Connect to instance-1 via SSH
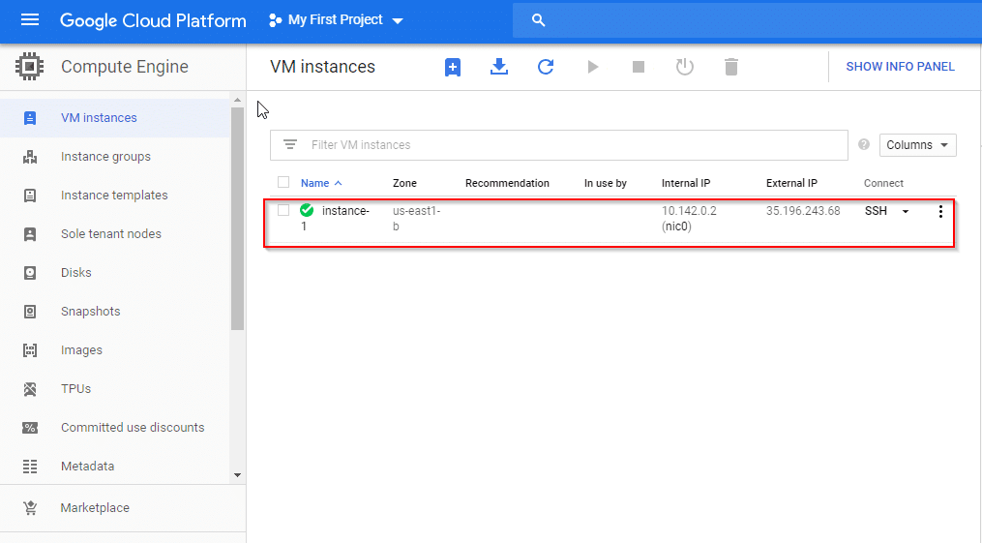The width and height of the screenshot is (982, 543). tap(876, 211)
